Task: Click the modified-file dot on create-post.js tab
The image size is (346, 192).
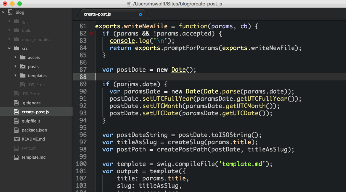Action: point(141,14)
